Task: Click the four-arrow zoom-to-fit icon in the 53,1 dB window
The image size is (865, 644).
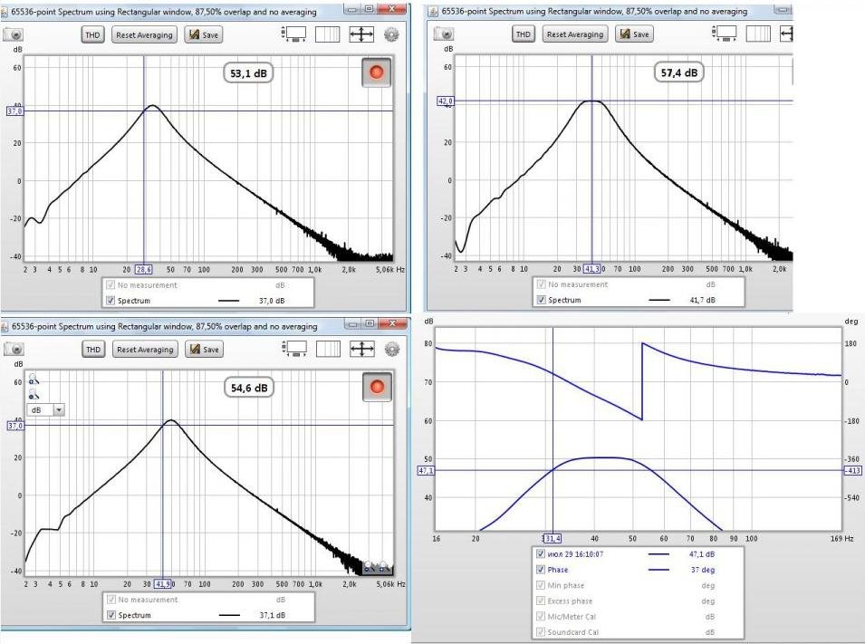Action: pyautogui.click(x=361, y=34)
